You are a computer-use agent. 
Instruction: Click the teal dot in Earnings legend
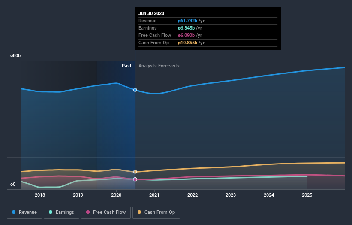coord(51,212)
